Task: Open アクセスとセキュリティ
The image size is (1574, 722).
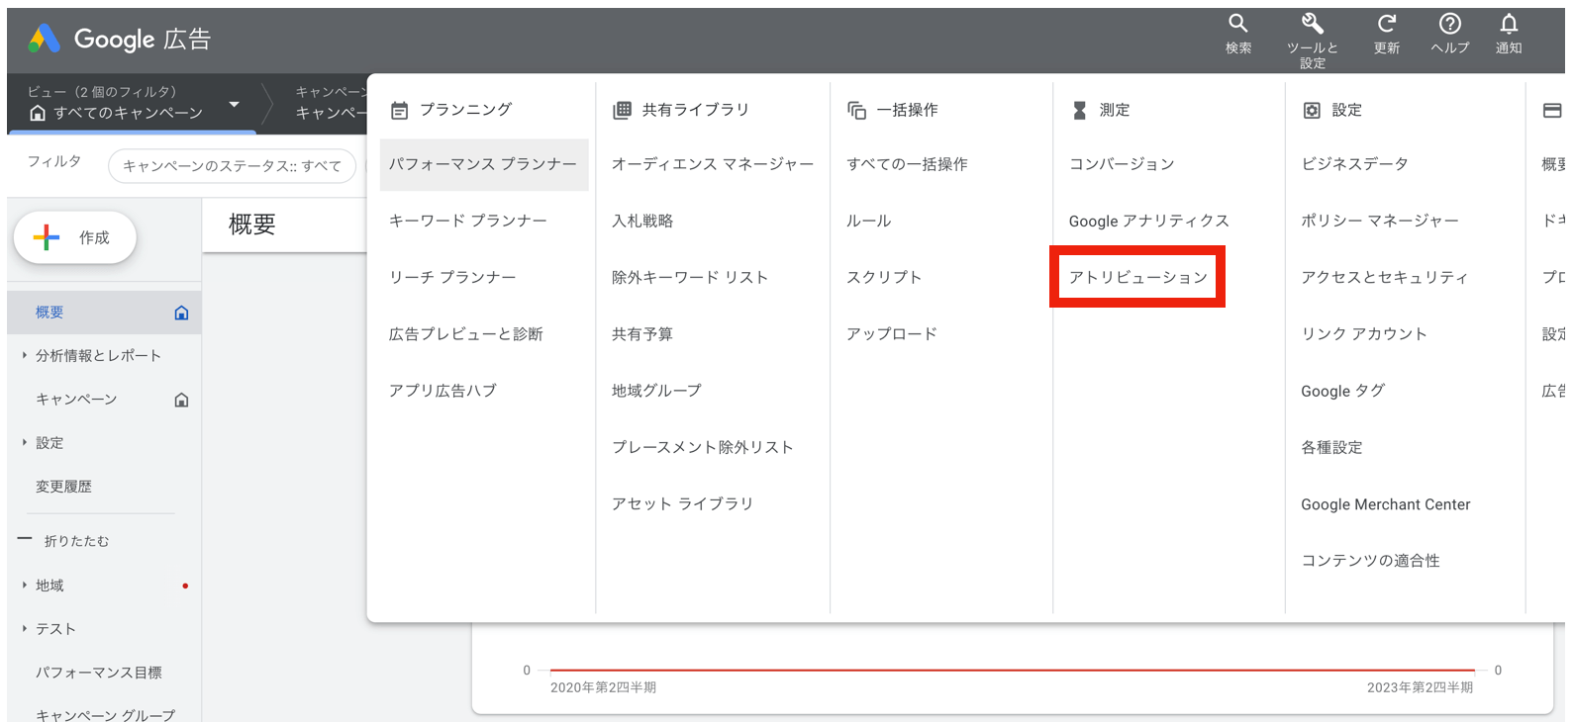Action: point(1384,277)
